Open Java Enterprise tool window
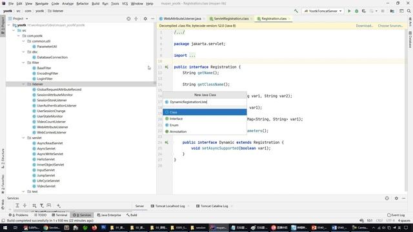 tap(109, 215)
